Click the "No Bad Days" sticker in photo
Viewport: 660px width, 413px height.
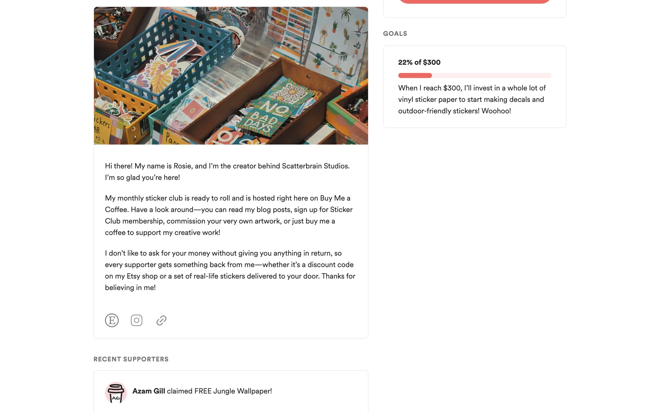click(x=272, y=114)
